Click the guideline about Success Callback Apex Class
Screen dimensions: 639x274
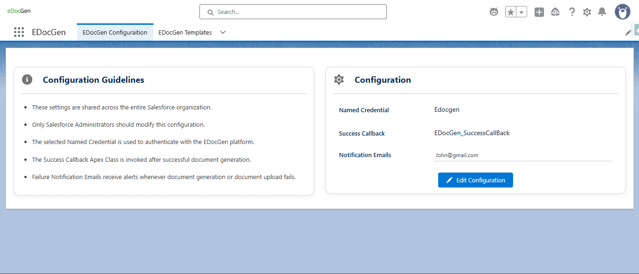141,160
